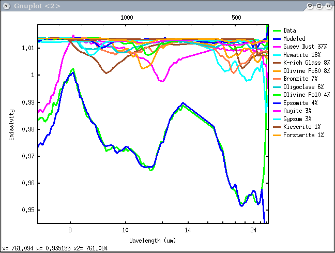Click the blue Modeled legend line sample
Screen dimensions: 335x253
277,39
